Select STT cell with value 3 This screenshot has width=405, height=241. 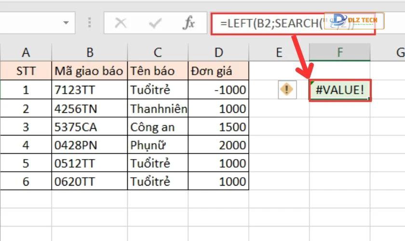[26, 127]
